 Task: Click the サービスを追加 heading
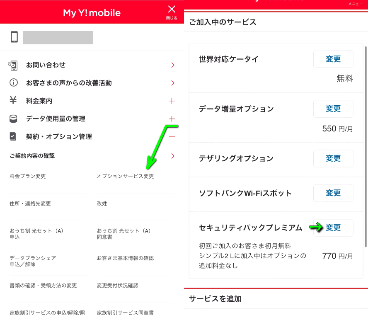(x=215, y=298)
